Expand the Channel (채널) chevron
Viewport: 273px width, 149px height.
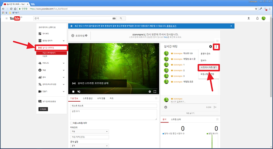click(x=64, y=70)
